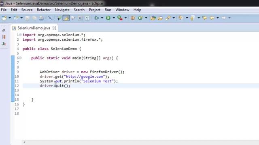259x145 pixels.
Task: Open the Next Annotation dropdown arrow
Action: [187, 18]
